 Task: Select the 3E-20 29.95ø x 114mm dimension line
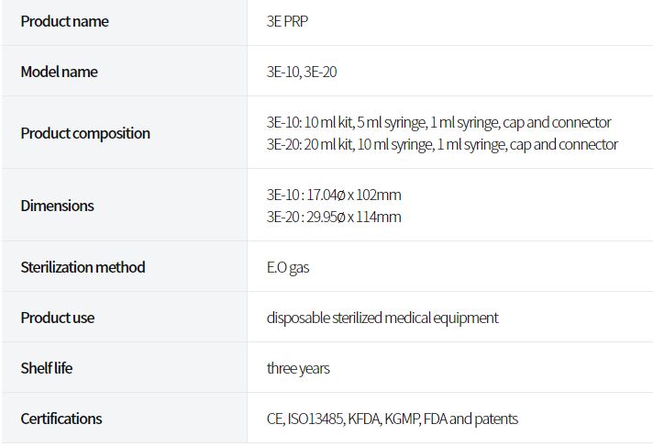coord(334,217)
